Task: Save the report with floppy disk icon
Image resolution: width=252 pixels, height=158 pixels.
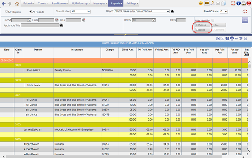Action: click(x=227, y=38)
